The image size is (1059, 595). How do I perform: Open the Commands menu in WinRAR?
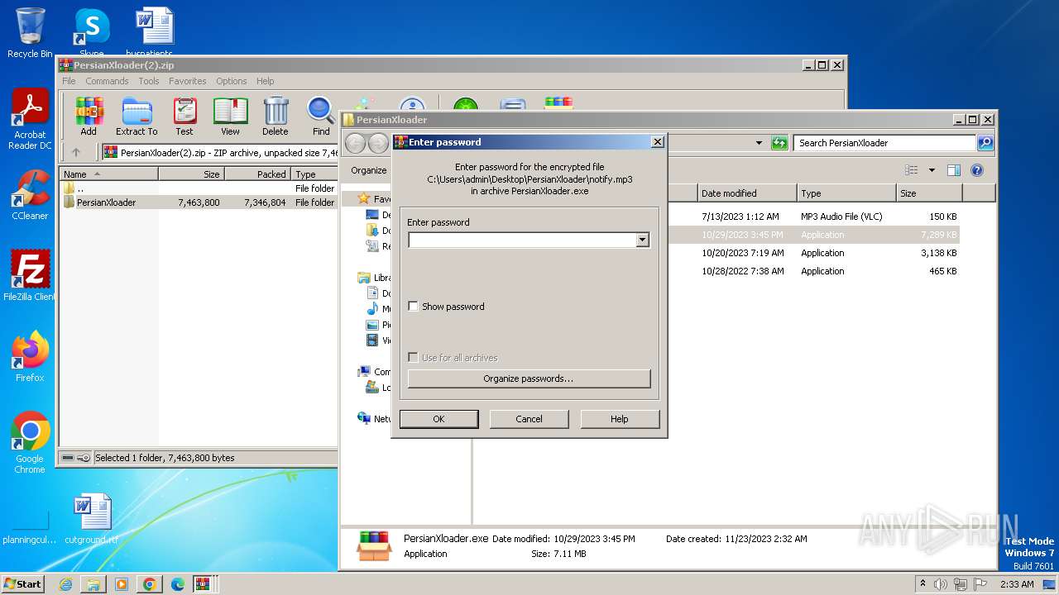pos(107,81)
